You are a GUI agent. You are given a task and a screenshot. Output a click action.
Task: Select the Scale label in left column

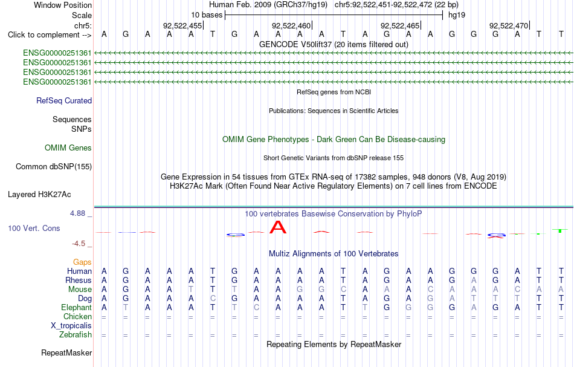[82, 15]
